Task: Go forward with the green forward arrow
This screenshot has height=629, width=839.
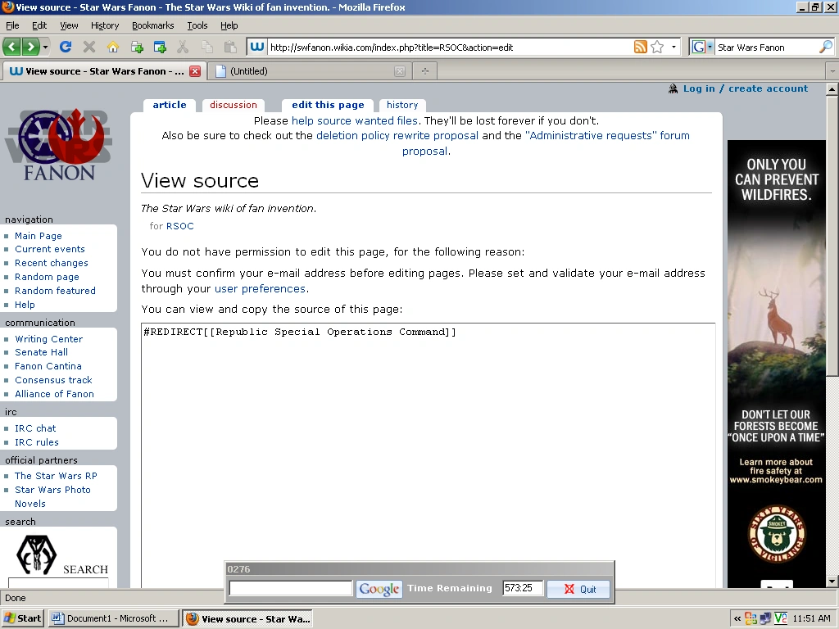Action: click(x=30, y=47)
